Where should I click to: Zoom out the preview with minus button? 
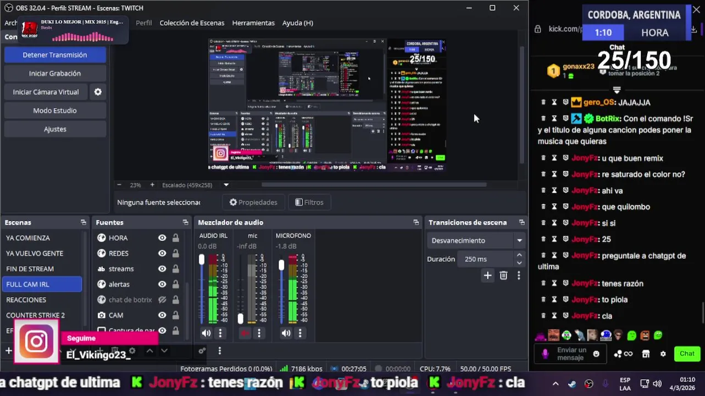(119, 185)
